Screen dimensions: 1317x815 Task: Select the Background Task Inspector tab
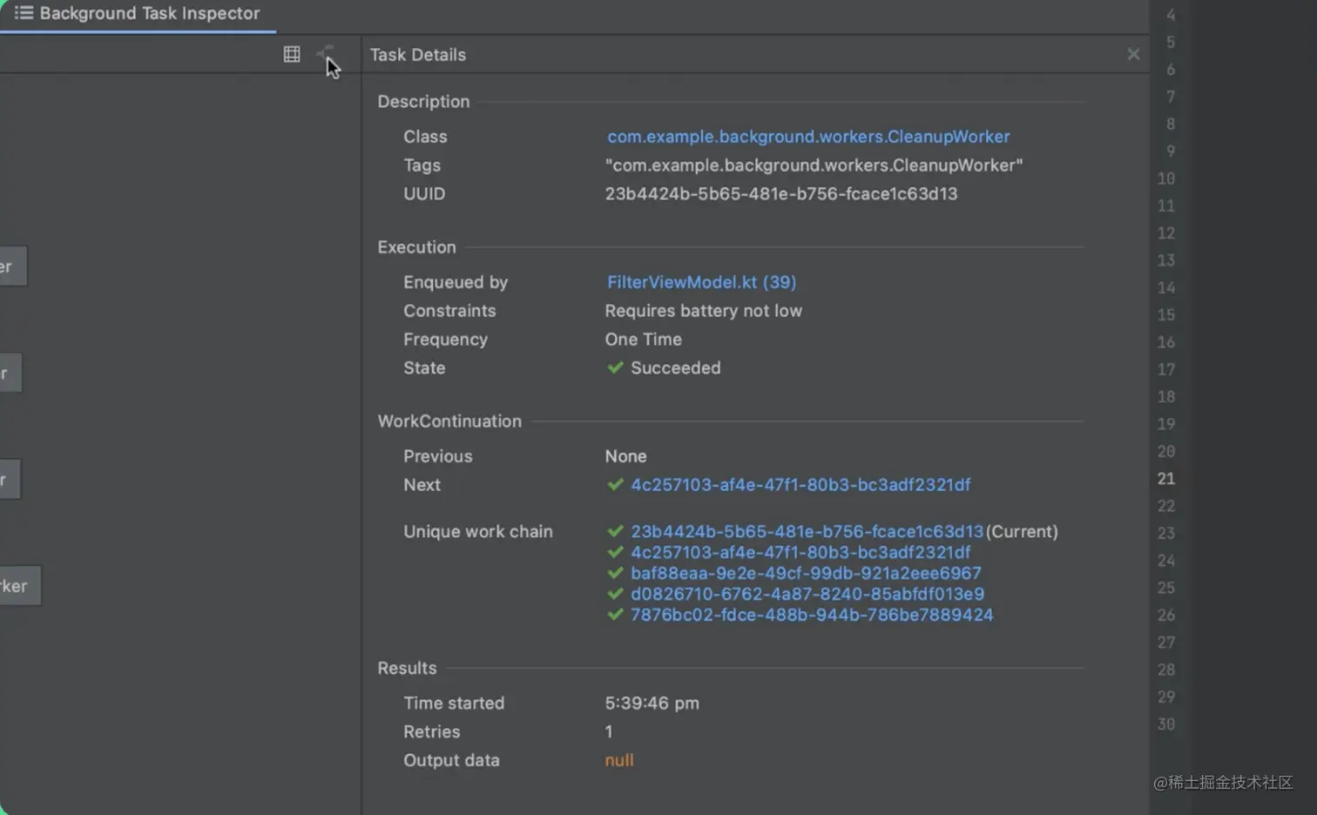(x=148, y=14)
